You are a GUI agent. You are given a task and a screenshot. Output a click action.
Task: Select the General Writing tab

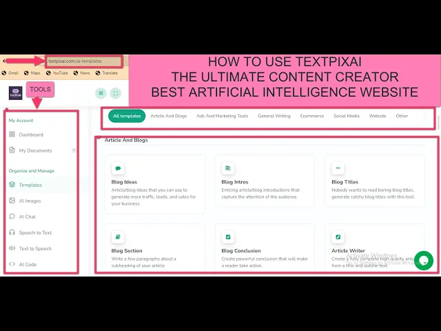click(x=274, y=116)
